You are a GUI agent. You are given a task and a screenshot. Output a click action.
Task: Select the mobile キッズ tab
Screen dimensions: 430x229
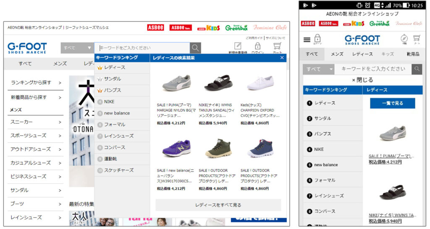click(x=388, y=54)
